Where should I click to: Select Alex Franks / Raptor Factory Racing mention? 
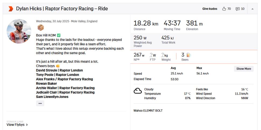click(64, 79)
